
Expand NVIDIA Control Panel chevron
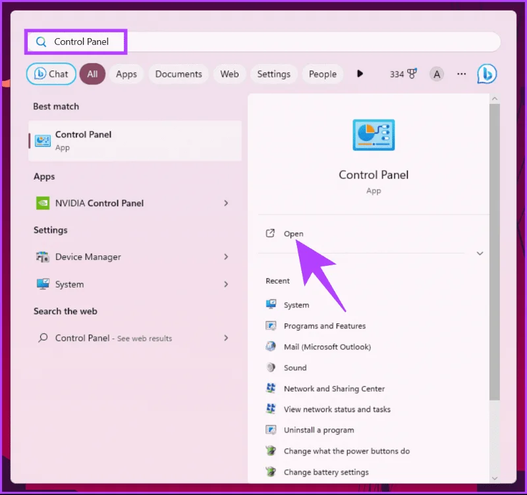[226, 203]
